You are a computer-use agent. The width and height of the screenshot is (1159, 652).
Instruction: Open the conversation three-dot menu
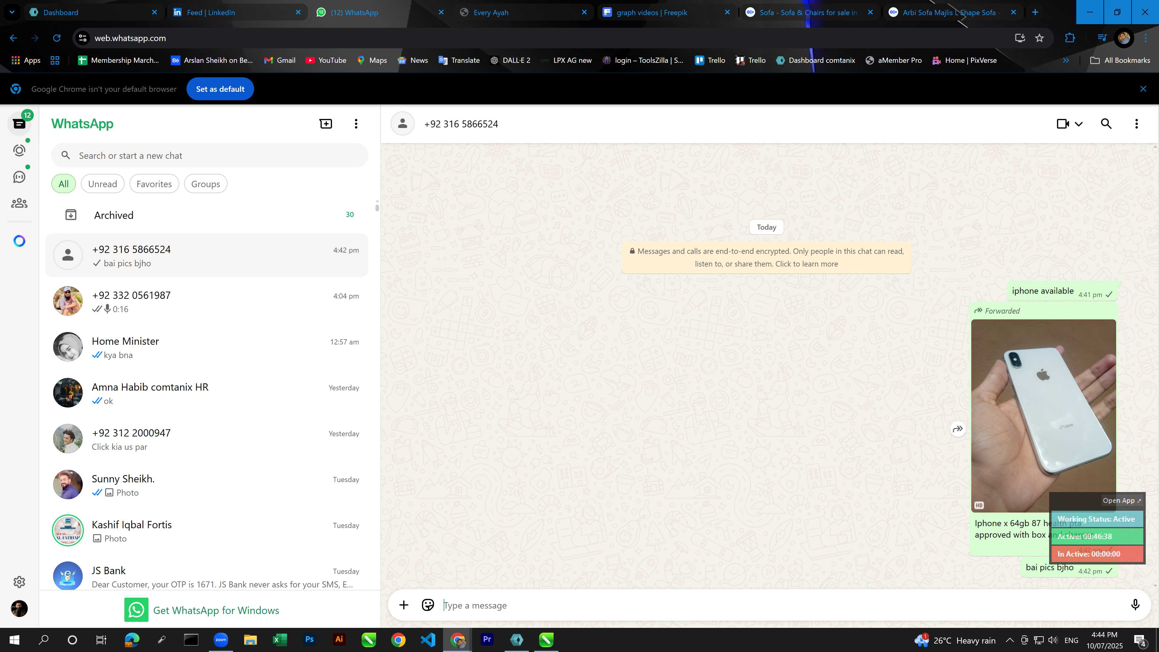tap(1136, 124)
